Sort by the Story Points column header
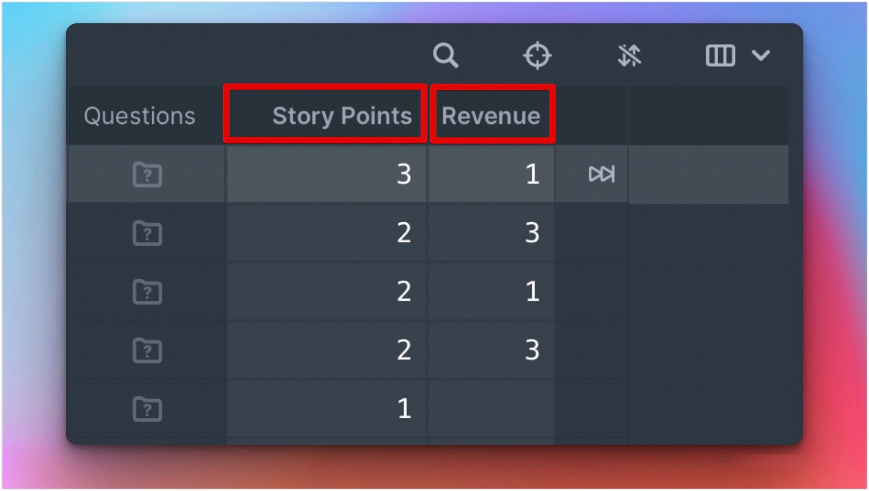 pos(342,116)
